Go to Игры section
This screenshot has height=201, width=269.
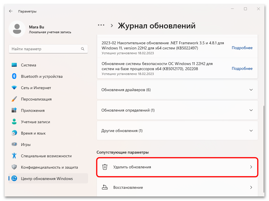point(48,145)
